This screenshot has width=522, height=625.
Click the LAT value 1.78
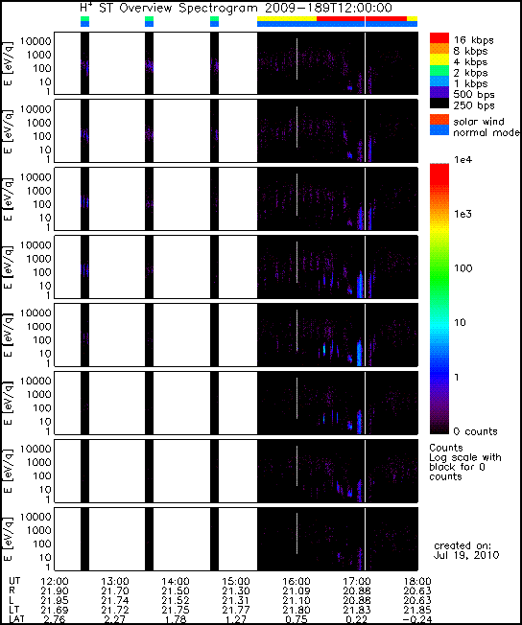[x=176, y=619]
